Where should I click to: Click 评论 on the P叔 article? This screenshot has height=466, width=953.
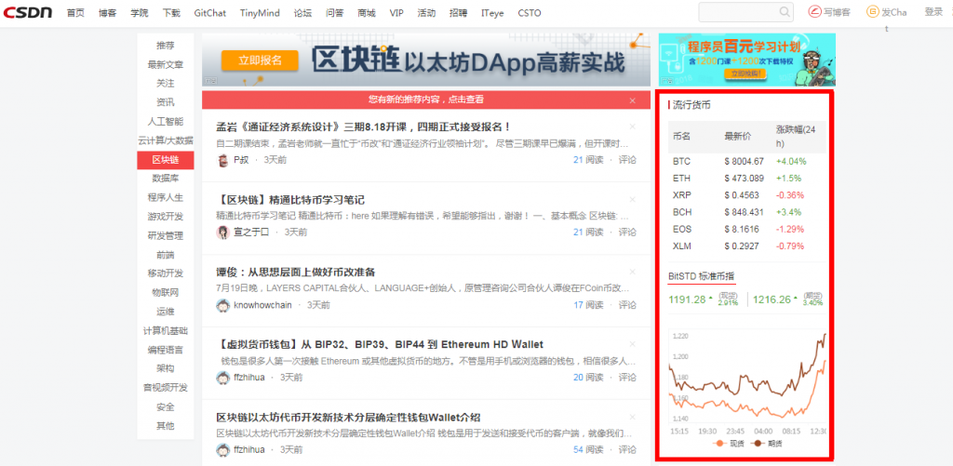[x=627, y=160]
